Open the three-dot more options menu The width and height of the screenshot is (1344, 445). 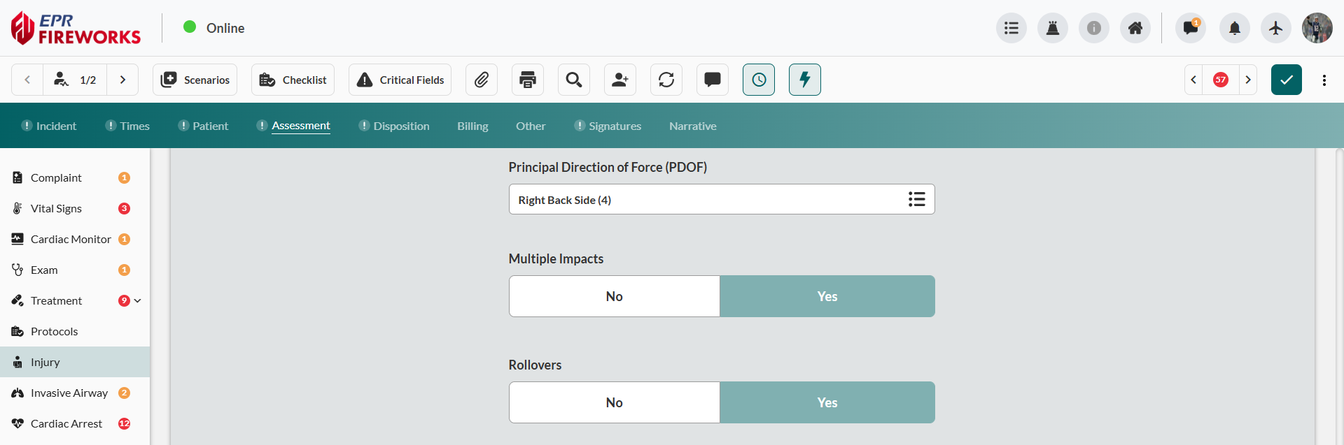1324,80
